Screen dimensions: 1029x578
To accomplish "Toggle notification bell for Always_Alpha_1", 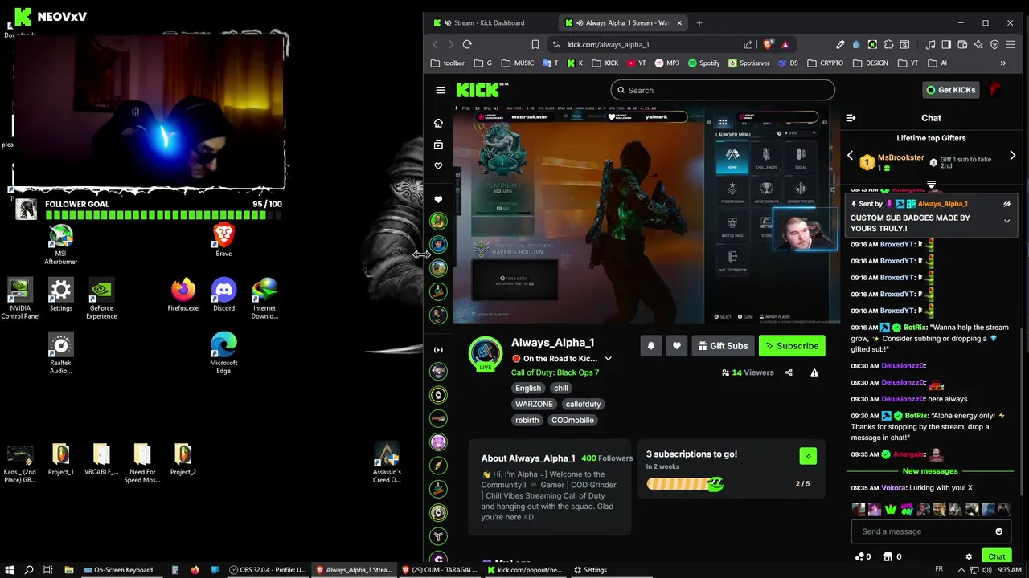I will pos(651,346).
